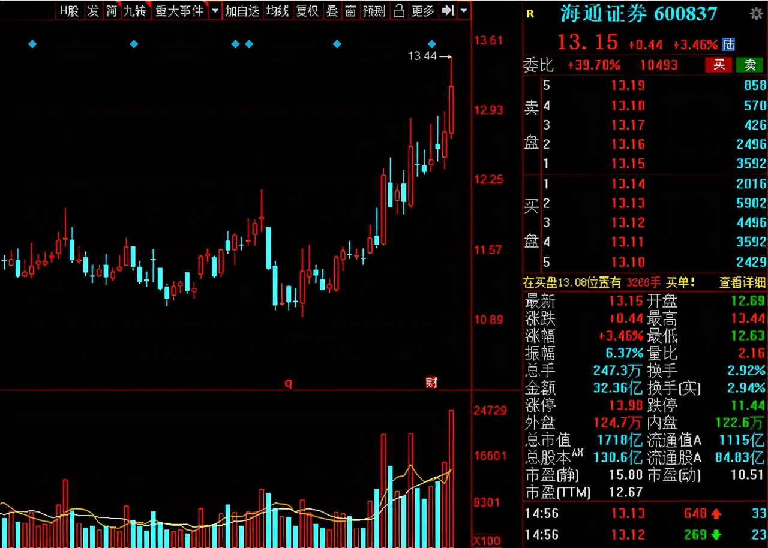Select the buy level 2 volume 5902
The image size is (768, 548).
tap(751, 203)
